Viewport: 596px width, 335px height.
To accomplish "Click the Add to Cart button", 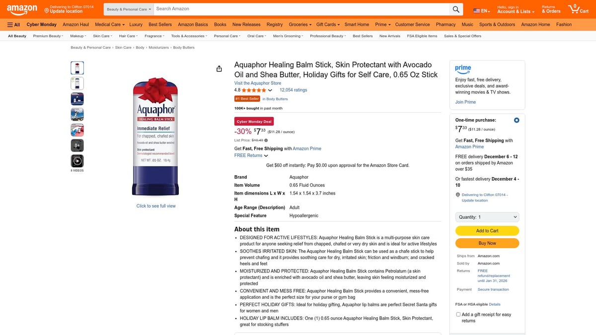I will tap(487, 230).
